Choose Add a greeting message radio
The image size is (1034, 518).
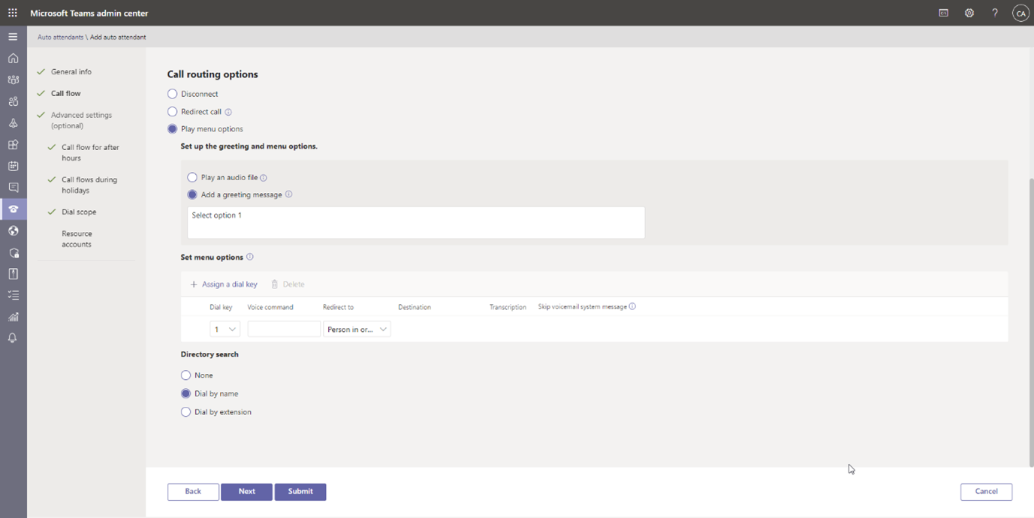tap(192, 194)
